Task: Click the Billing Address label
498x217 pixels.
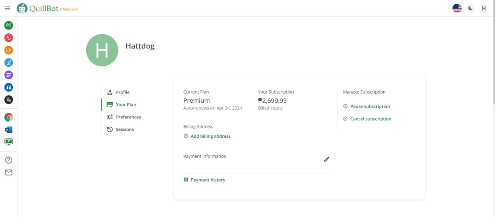Action: 198,127
